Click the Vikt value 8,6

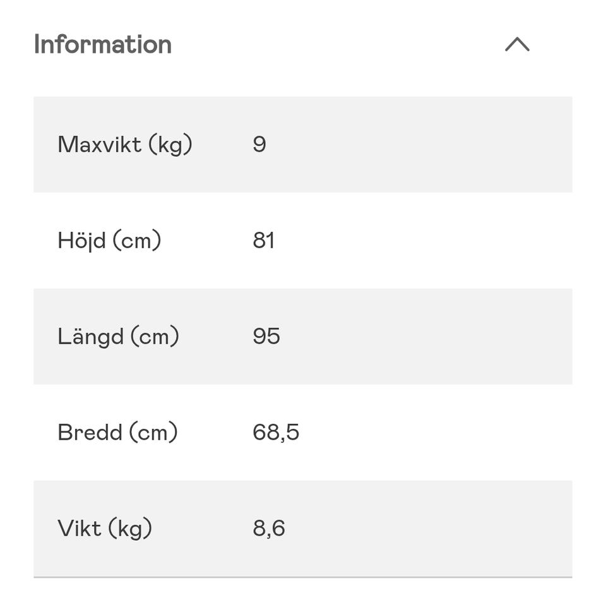point(269,529)
